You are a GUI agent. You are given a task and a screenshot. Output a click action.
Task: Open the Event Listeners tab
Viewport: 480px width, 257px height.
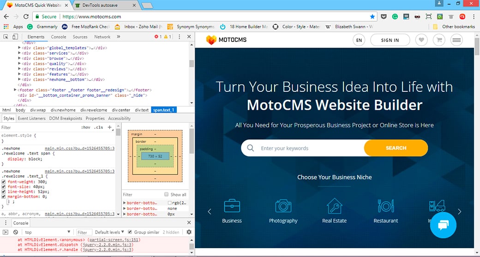coord(31,119)
